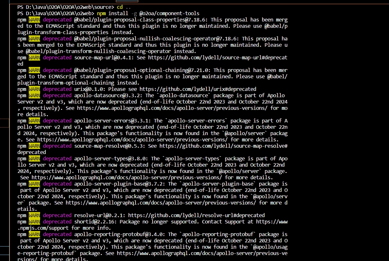389x261 pixels.
Task: Click the prompt path ending in 'o2web\source>'
Action: click(x=66, y=7)
